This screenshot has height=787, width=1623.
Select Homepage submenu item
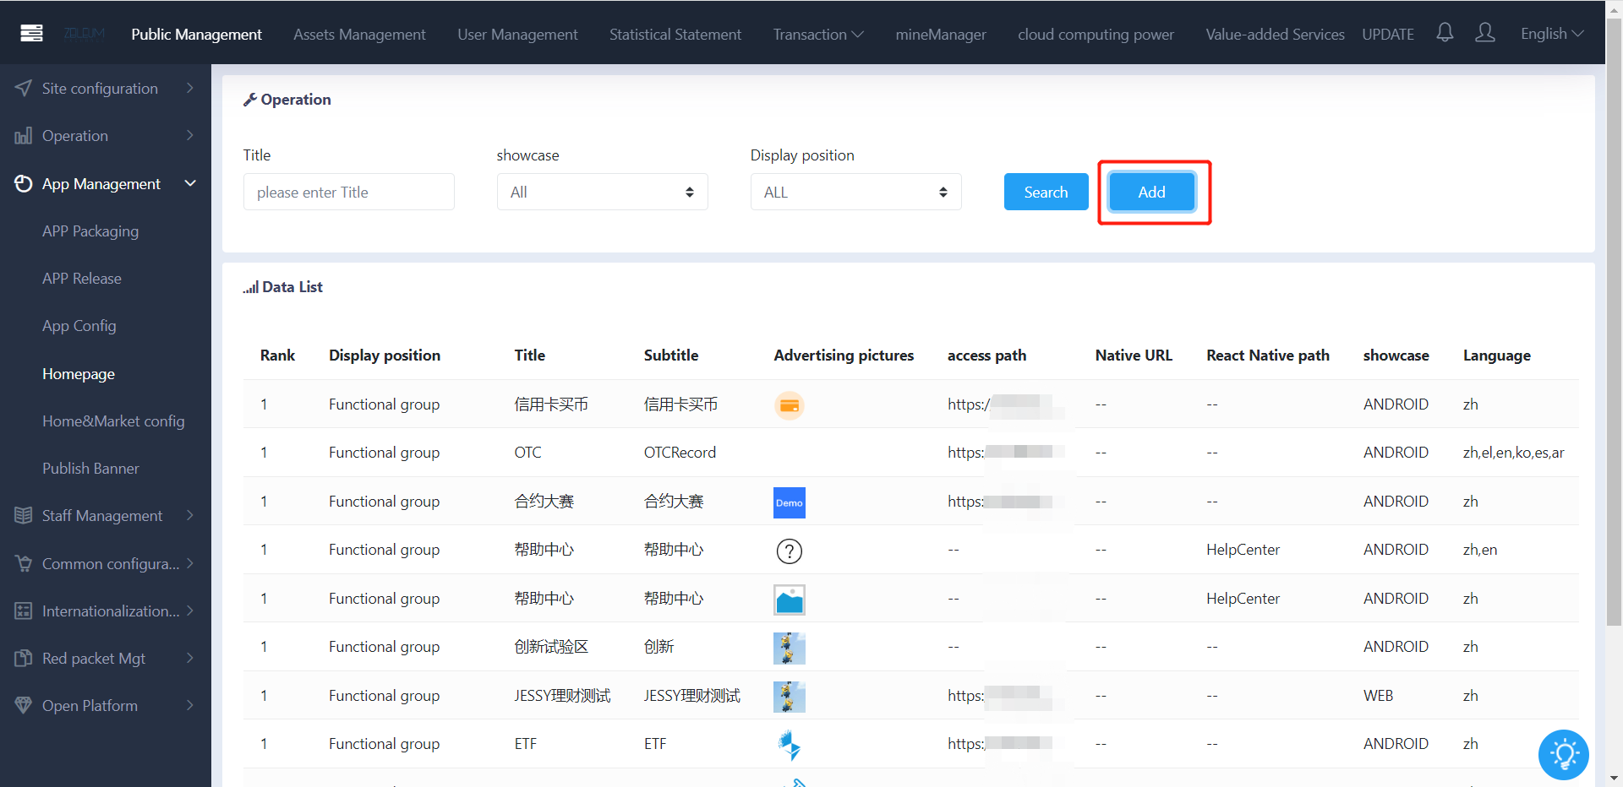coord(79,374)
